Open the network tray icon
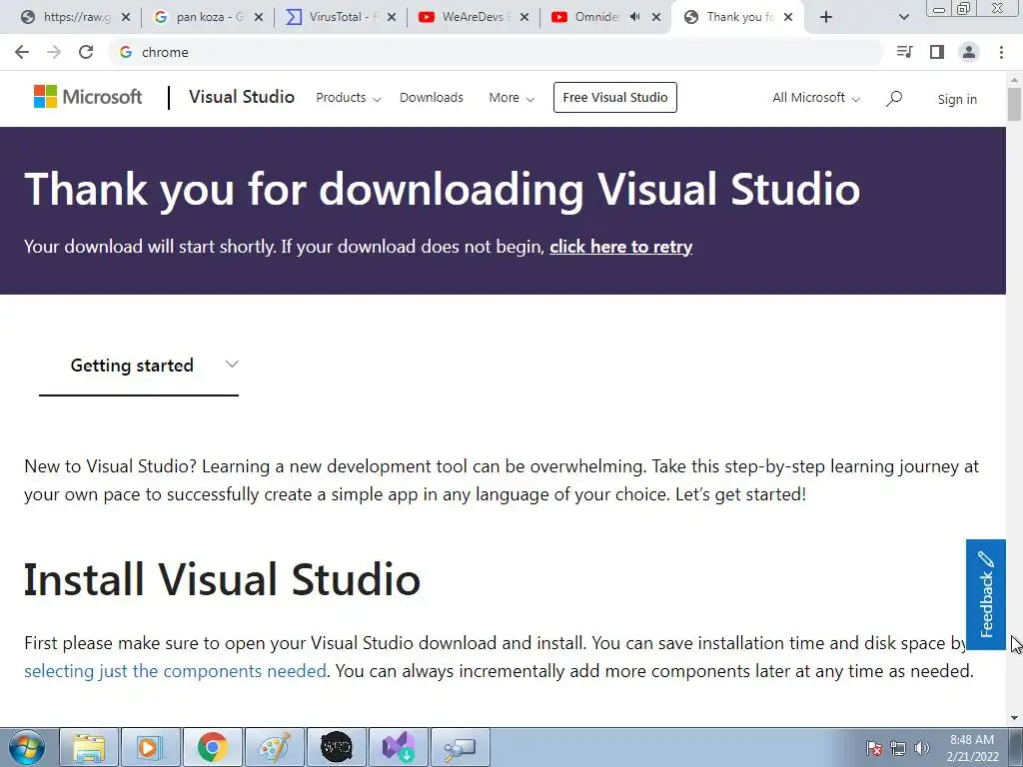The image size is (1023, 767). point(898,748)
